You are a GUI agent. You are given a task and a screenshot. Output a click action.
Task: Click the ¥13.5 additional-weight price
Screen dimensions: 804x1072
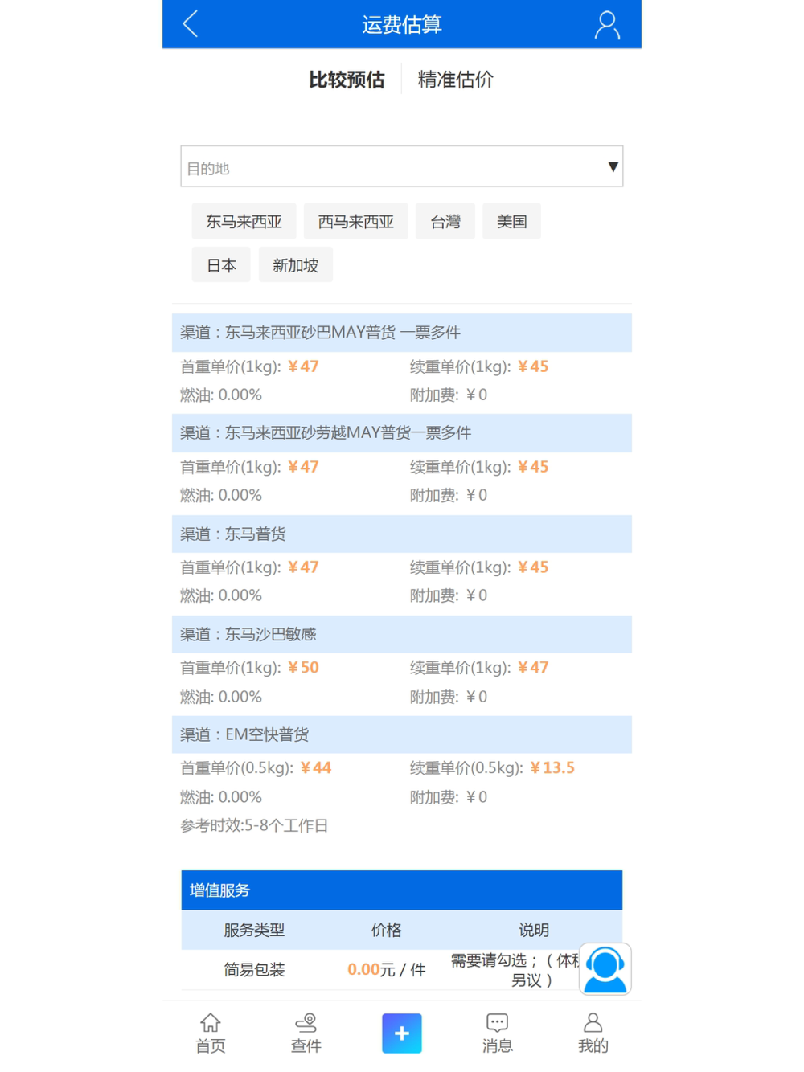(x=552, y=768)
